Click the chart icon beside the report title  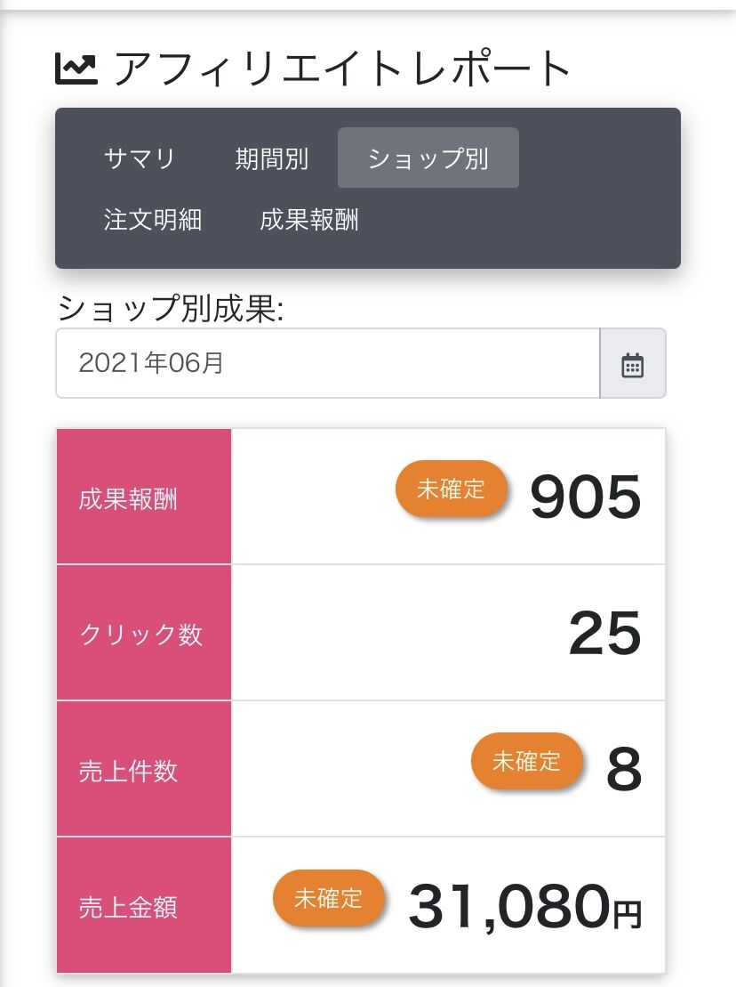[x=76, y=69]
